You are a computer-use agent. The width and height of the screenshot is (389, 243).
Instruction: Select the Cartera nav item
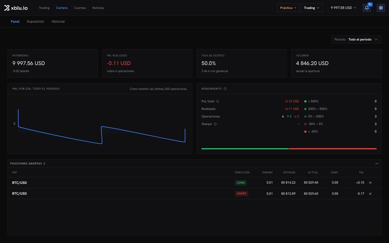point(62,8)
